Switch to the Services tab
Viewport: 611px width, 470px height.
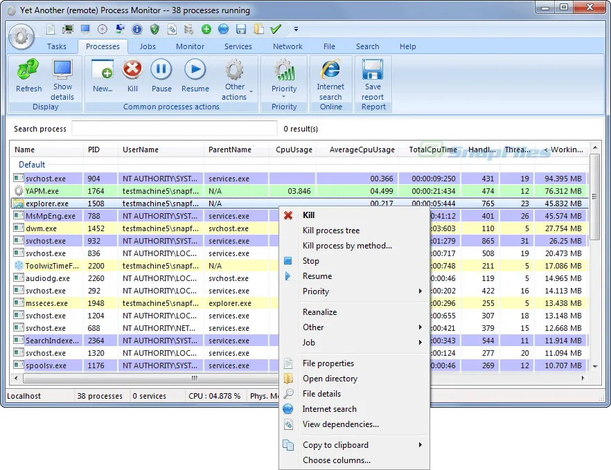point(238,46)
